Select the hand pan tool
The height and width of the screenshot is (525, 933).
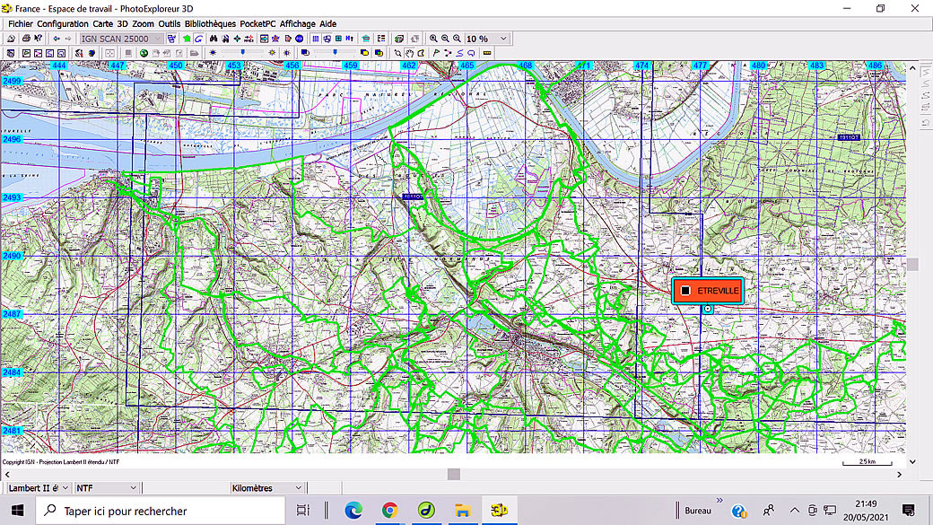[x=410, y=53]
